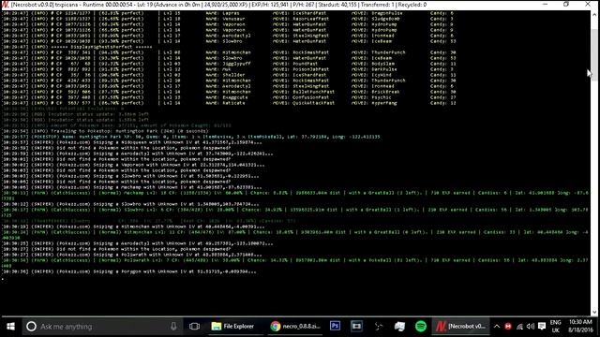Activate the Cortana microphone icon
The image size is (600, 337).
click(173, 327)
